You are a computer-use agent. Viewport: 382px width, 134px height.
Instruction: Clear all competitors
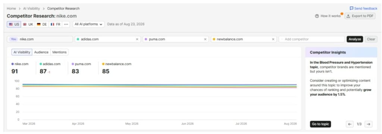click(371, 39)
